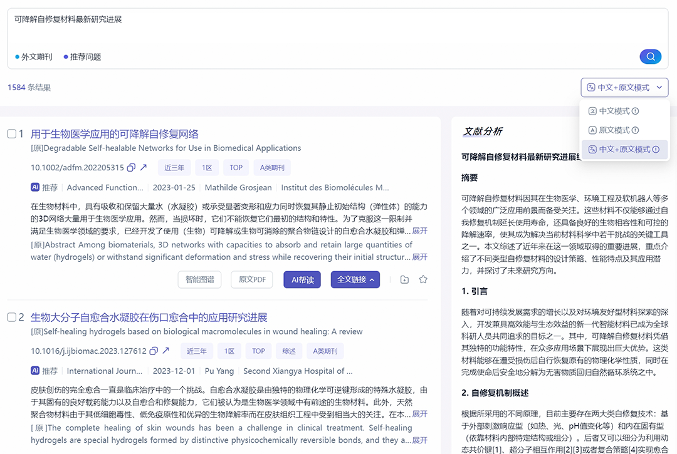Click the 原文PDF button

point(251,280)
